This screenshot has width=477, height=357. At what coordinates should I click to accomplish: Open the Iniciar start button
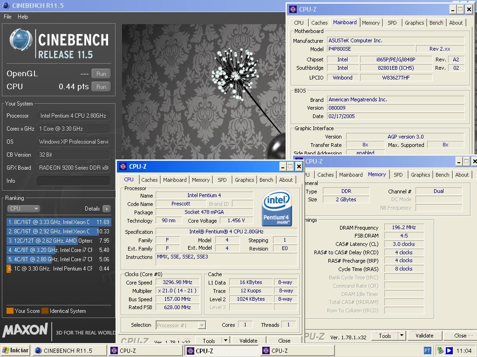click(x=16, y=350)
